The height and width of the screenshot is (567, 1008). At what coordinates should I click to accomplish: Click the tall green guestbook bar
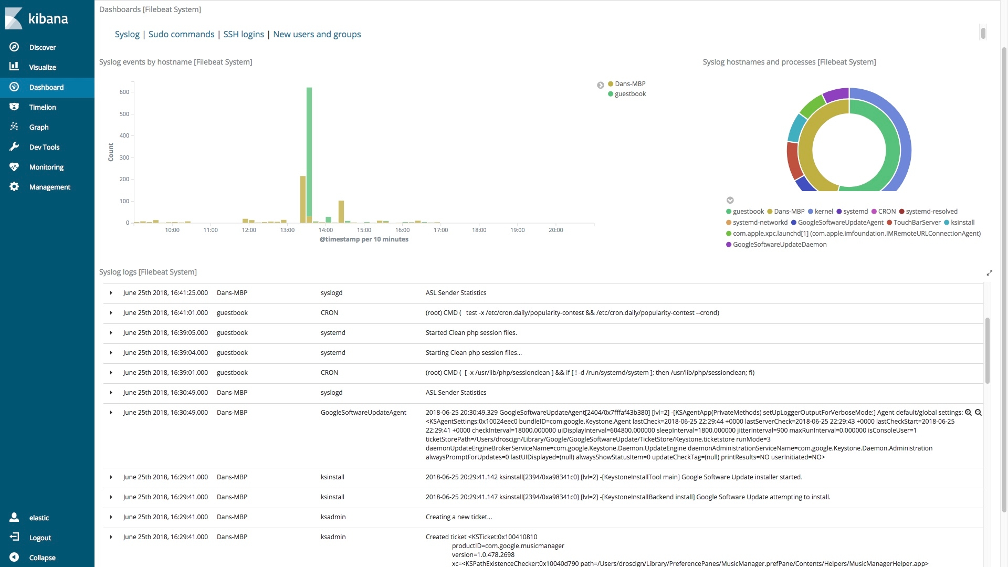click(309, 152)
